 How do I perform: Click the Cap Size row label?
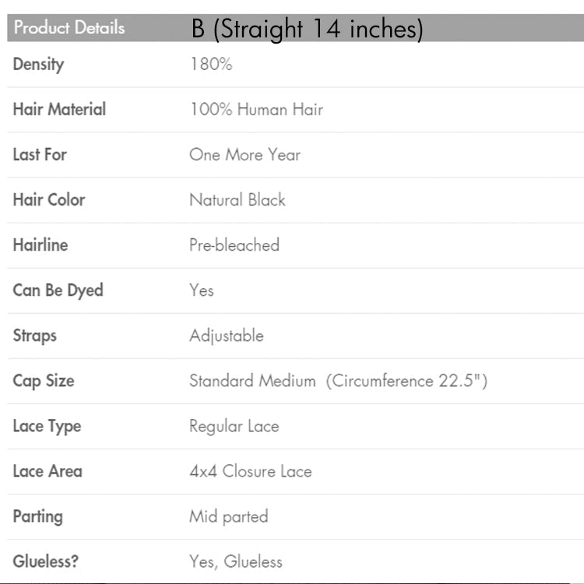pos(44,381)
